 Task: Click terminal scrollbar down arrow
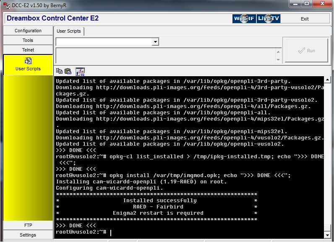327,235
